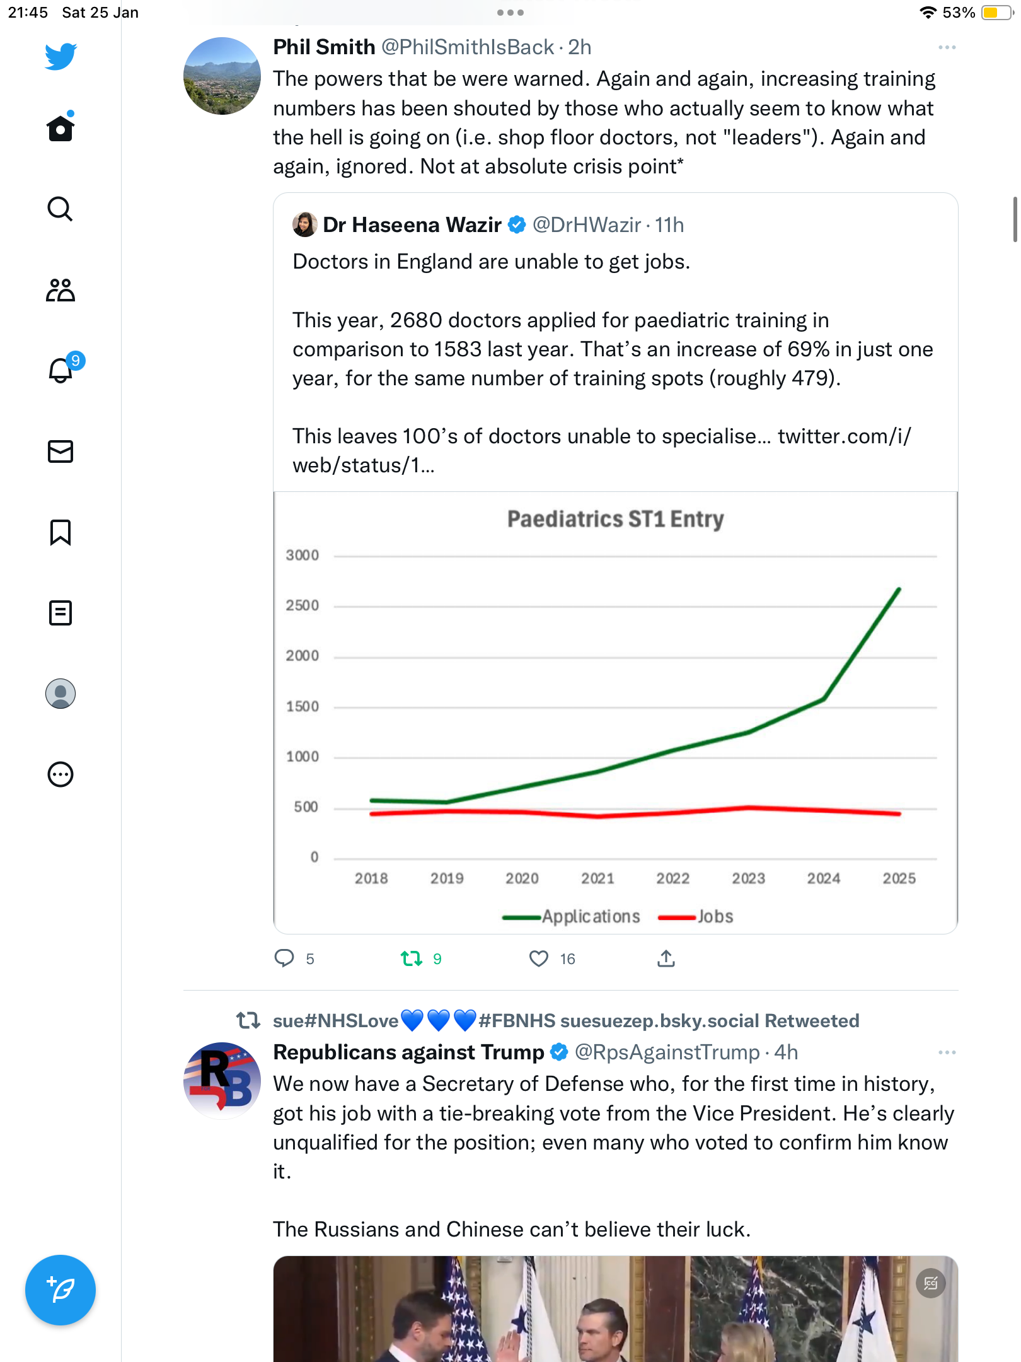Open the Search magnifier in sidebar

point(61,209)
